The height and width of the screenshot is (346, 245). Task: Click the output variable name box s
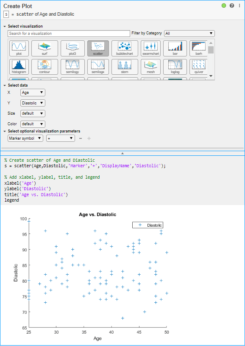pos(6,14)
